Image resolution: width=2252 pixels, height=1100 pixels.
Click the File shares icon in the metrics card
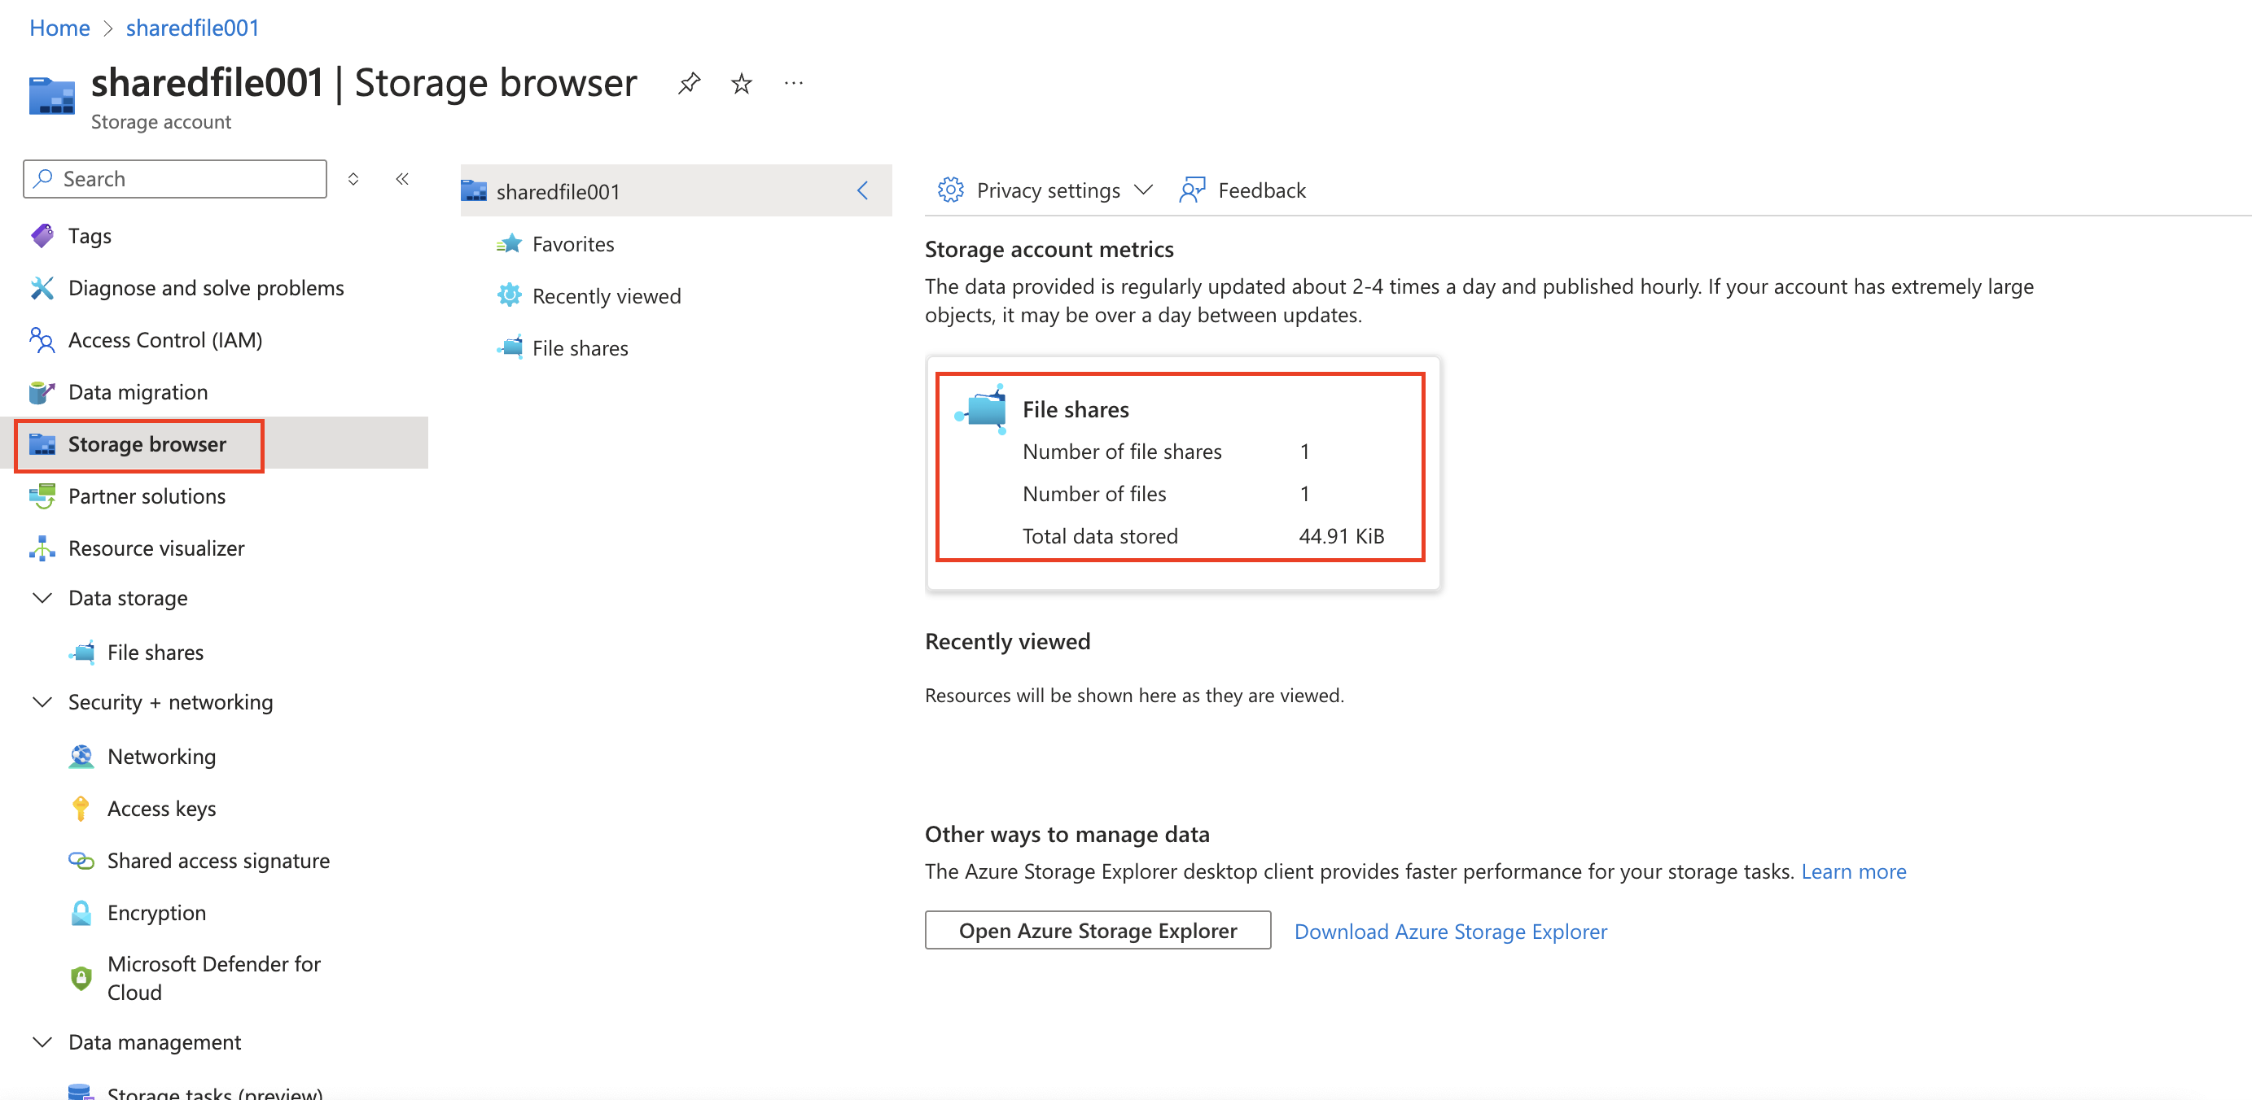[x=981, y=410]
